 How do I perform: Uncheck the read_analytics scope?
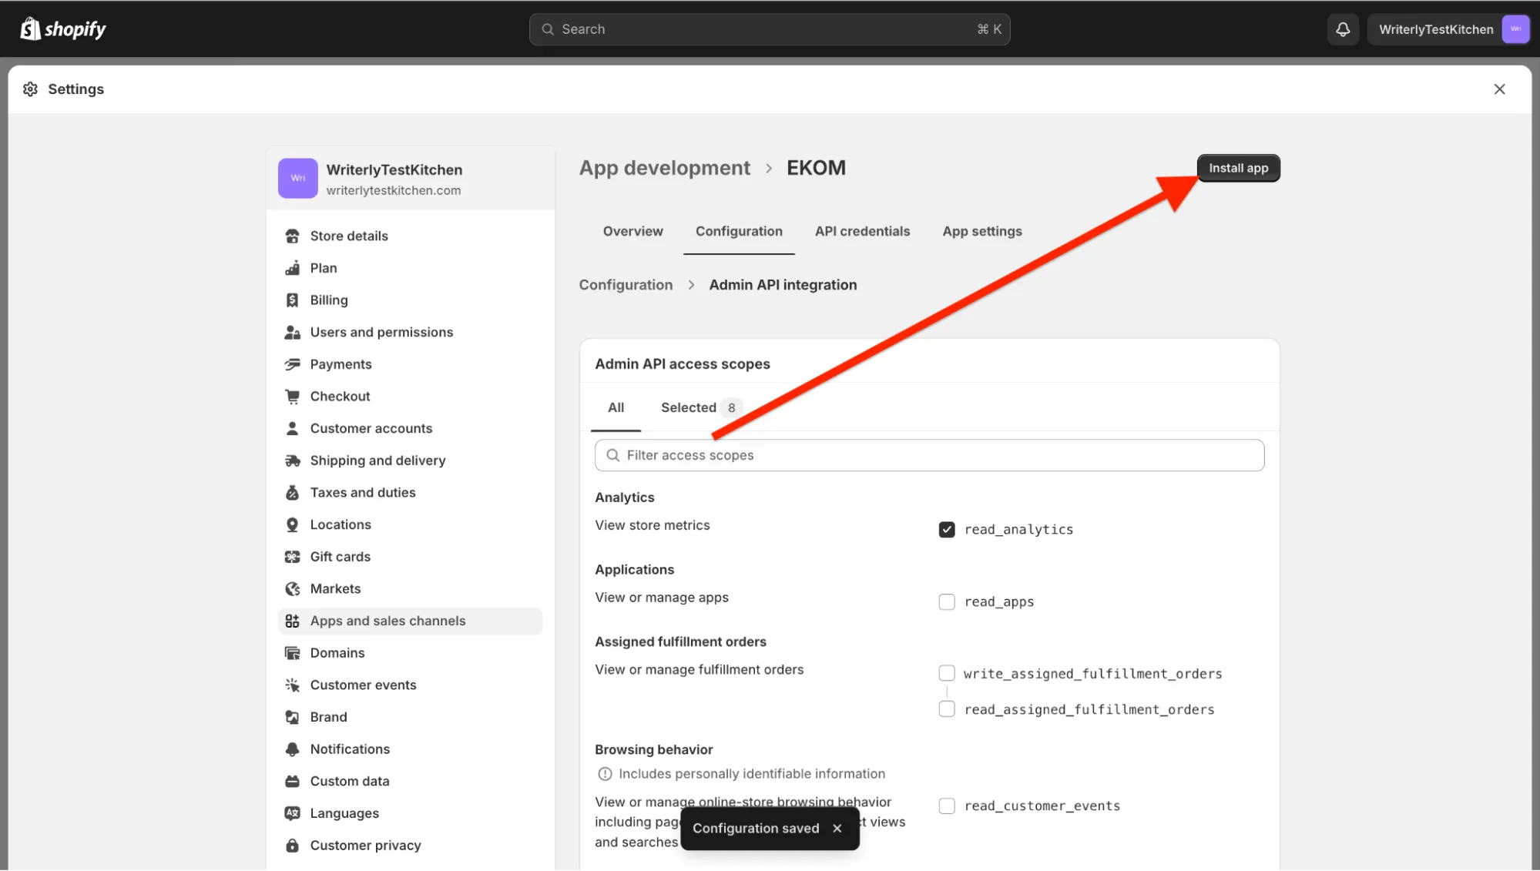pos(947,530)
